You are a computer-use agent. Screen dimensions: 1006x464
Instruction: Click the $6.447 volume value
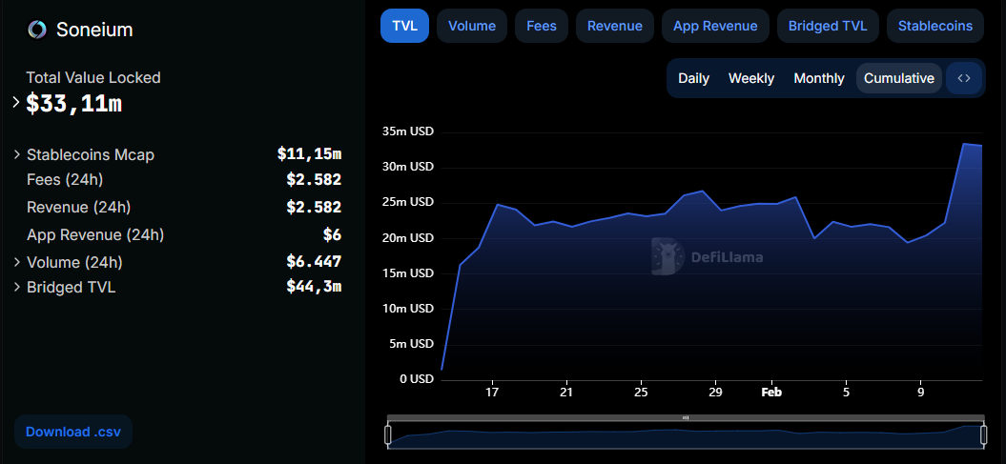click(x=314, y=261)
